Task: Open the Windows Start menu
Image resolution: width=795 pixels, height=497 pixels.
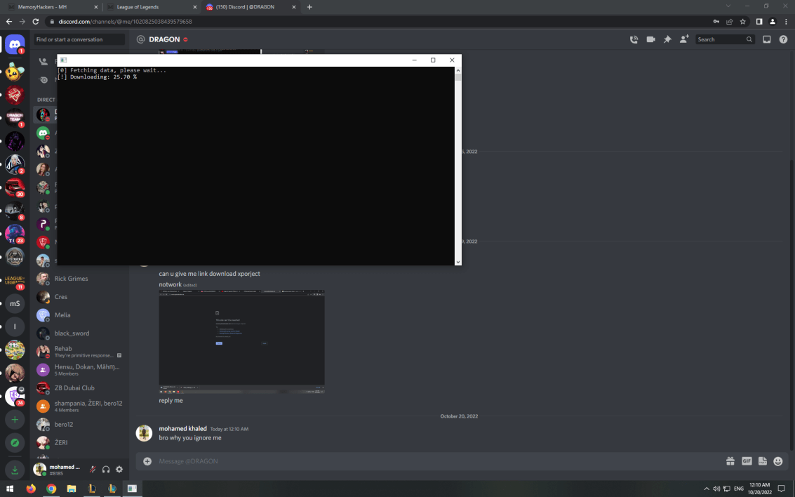Action: [x=10, y=489]
